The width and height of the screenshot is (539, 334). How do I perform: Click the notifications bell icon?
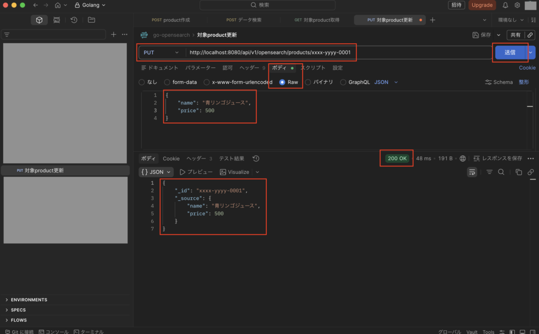point(505,5)
